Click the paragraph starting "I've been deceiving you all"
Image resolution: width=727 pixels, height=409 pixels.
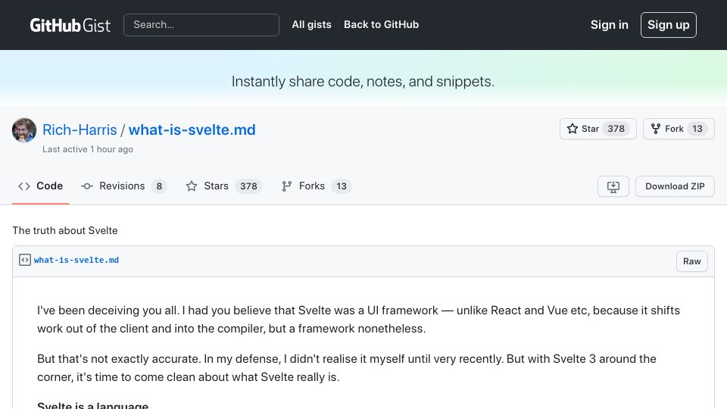click(x=358, y=320)
